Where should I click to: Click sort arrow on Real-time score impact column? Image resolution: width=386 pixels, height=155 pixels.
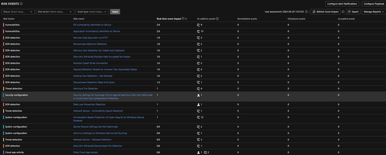pyautogui.click(x=186, y=19)
